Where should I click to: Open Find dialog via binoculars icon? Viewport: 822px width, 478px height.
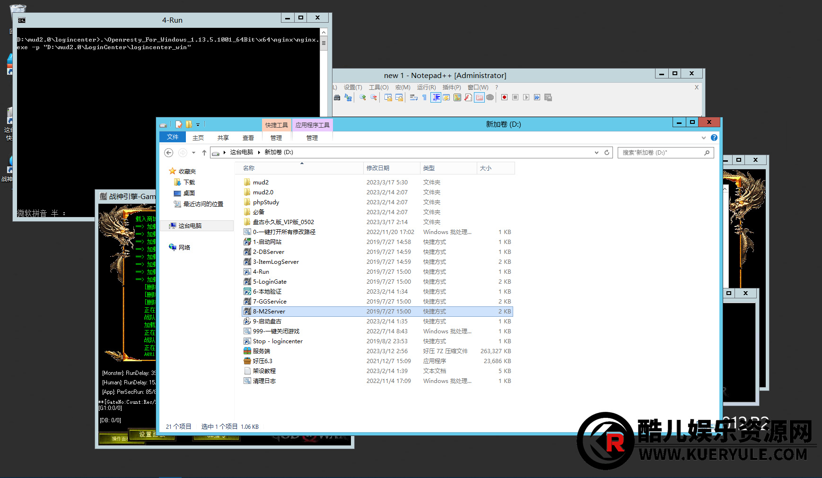point(337,97)
